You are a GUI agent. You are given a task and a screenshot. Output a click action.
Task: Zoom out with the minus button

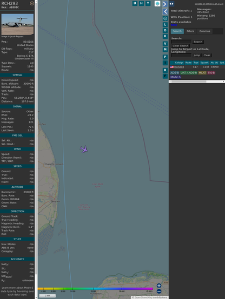(159, 291)
